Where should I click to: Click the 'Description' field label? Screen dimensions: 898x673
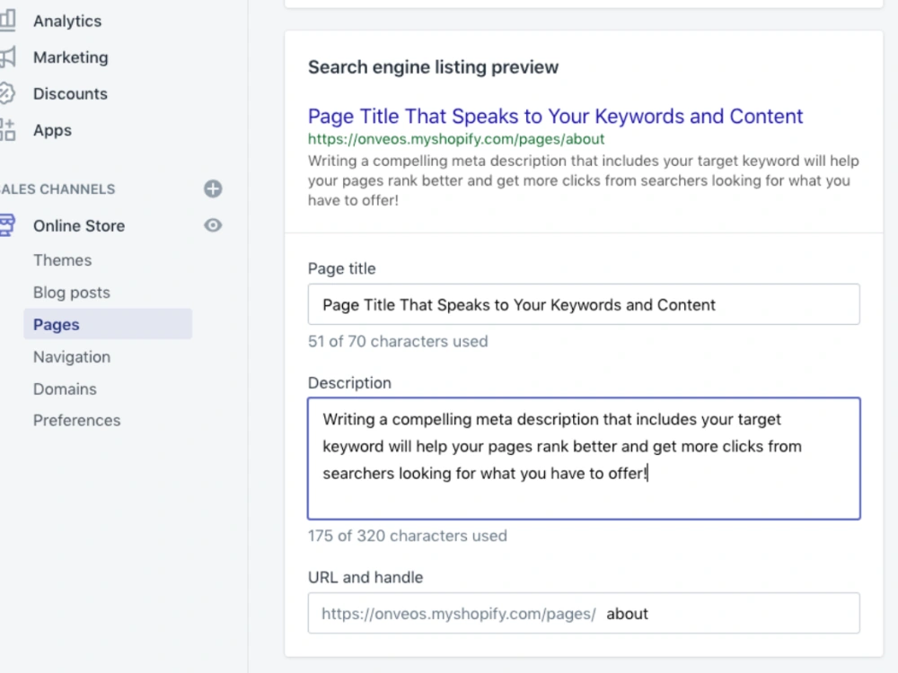pos(349,383)
